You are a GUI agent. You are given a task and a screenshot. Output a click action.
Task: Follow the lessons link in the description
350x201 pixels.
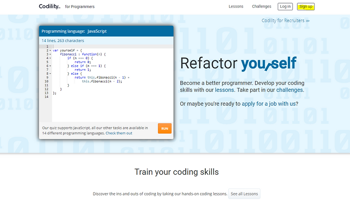pos(224,90)
